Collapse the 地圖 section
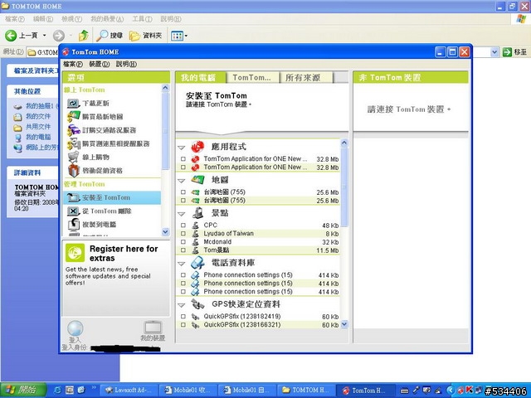Screen dimensions: 531x398 (182, 181)
